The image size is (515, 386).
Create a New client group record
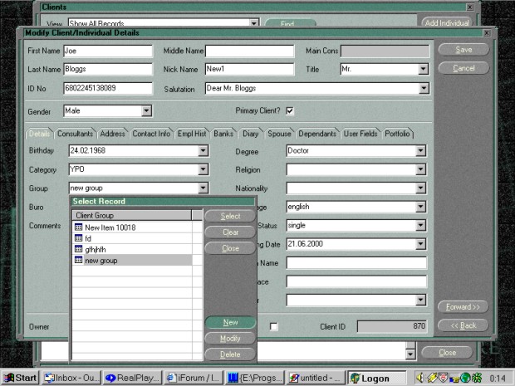click(x=230, y=322)
